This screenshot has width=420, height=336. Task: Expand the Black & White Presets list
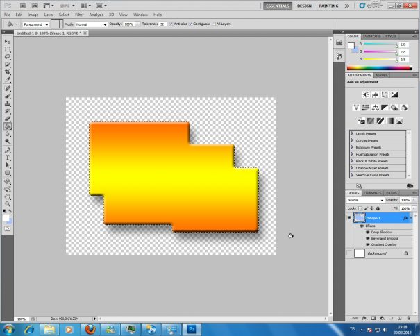pyautogui.click(x=352, y=161)
